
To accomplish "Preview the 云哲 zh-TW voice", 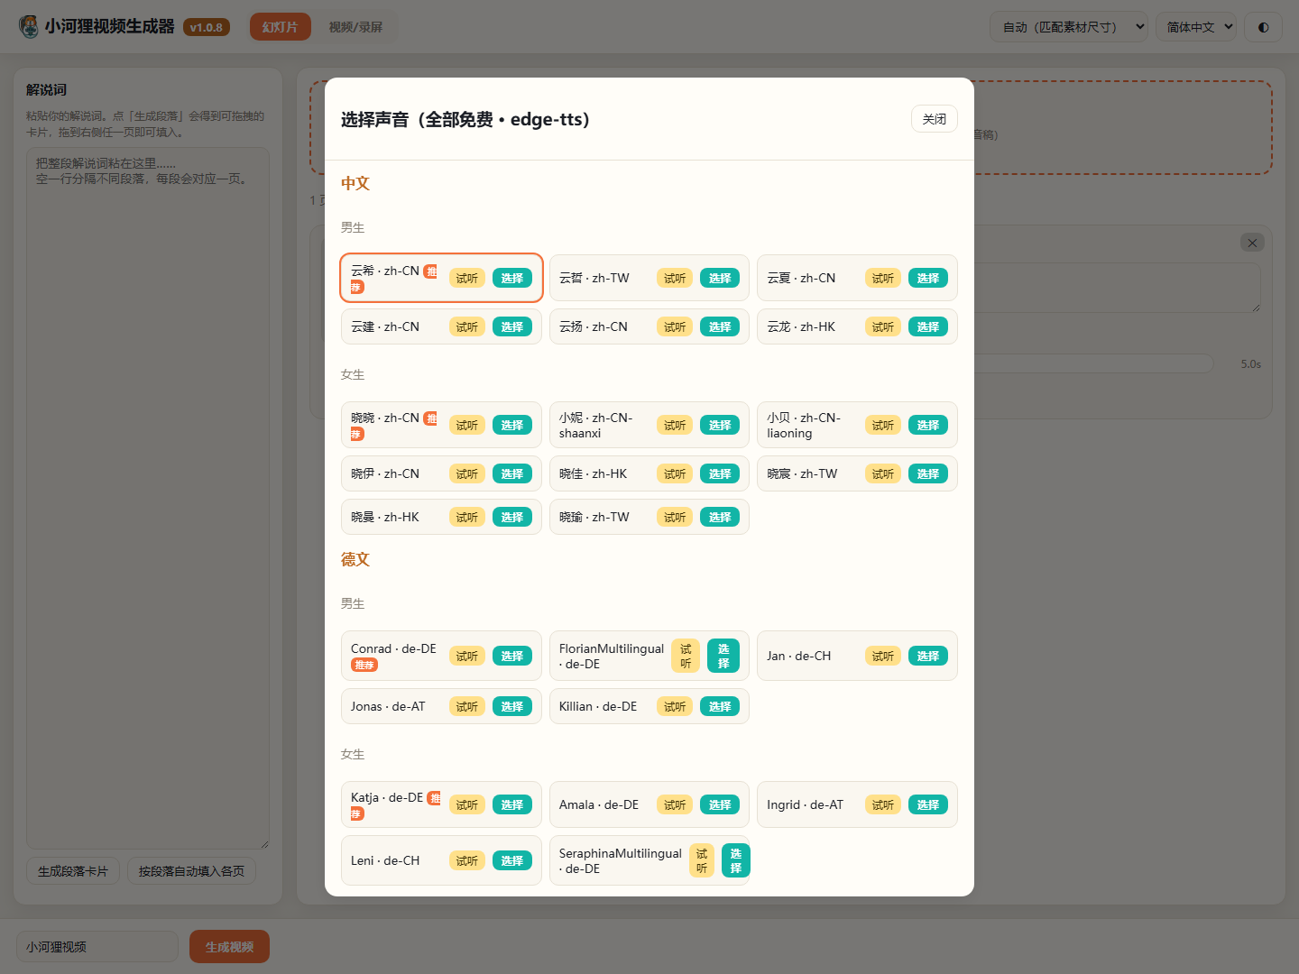I will pyautogui.click(x=675, y=279).
